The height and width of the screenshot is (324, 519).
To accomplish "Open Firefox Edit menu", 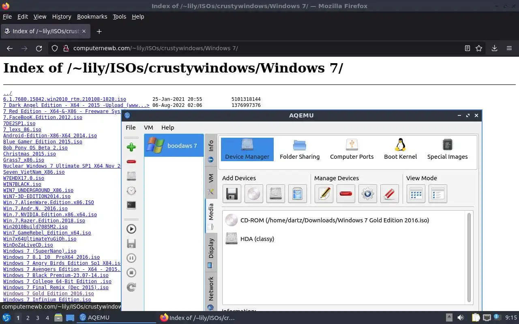I will tap(23, 17).
